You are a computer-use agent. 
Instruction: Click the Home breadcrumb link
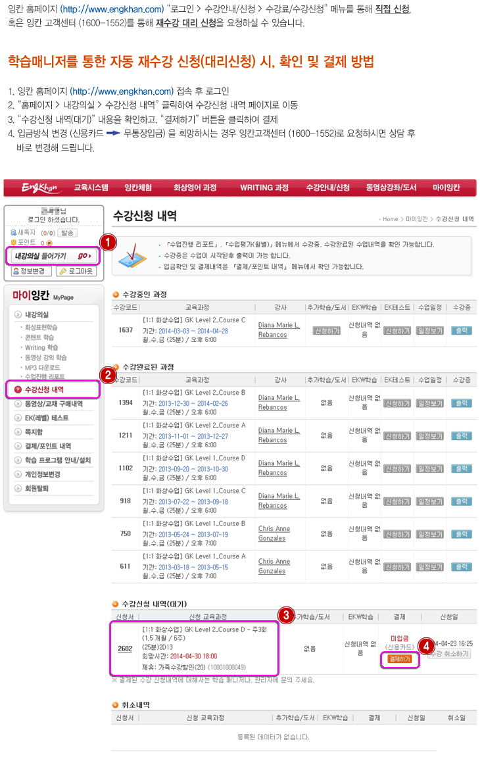pos(390,220)
